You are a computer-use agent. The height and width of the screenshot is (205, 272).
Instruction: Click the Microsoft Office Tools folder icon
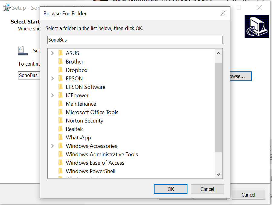coord(60,112)
